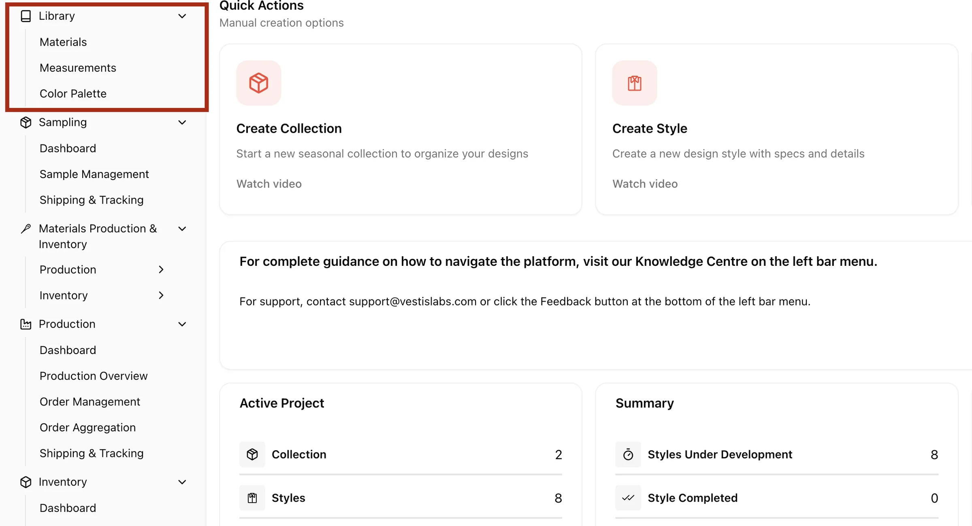Open Shipping & Tracking under Sampling

(x=92, y=200)
